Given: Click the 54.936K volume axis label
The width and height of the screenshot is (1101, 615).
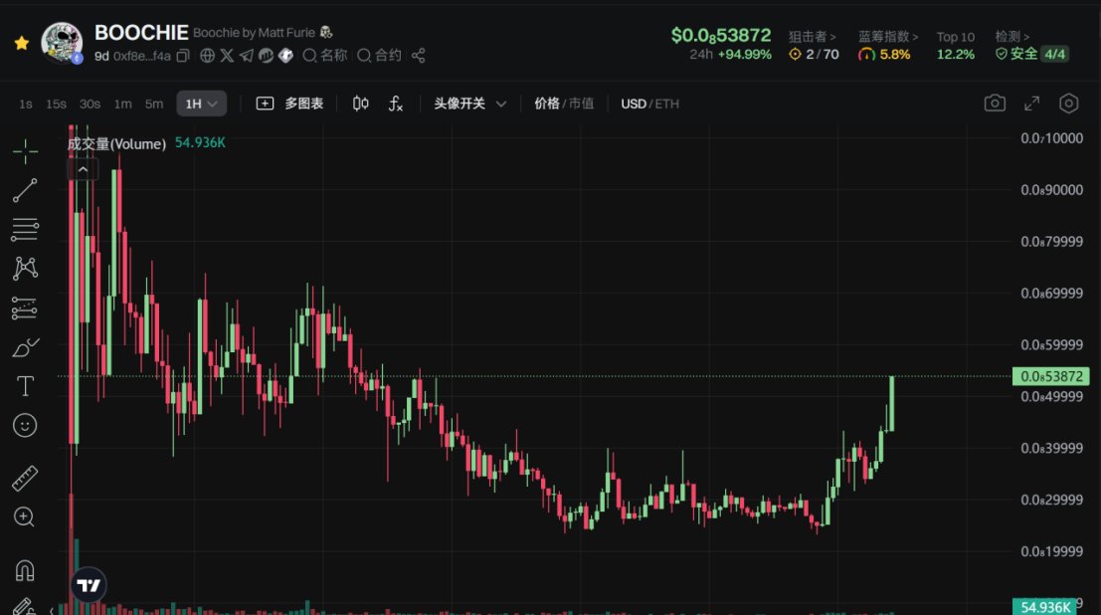Looking at the screenshot, I should pyautogui.click(x=1045, y=607).
